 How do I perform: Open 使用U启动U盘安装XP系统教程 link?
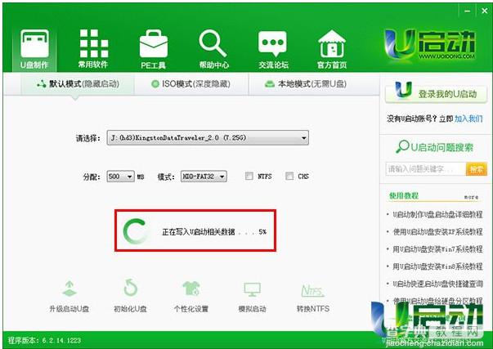(437, 232)
